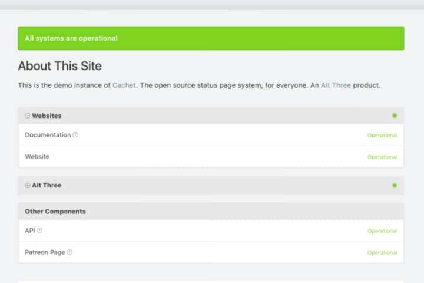
Task: Click Operational status for Patreon Page
Action: 382,253
